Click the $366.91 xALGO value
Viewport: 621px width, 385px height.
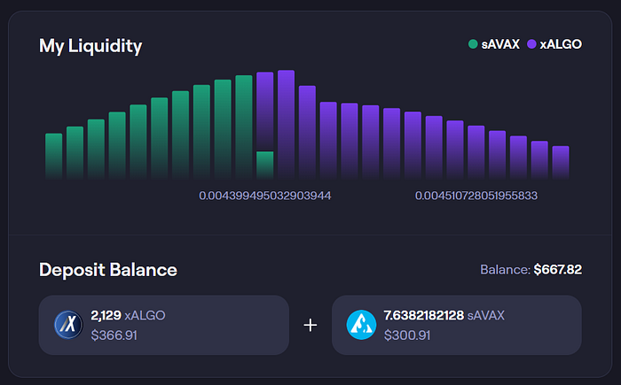[114, 335]
